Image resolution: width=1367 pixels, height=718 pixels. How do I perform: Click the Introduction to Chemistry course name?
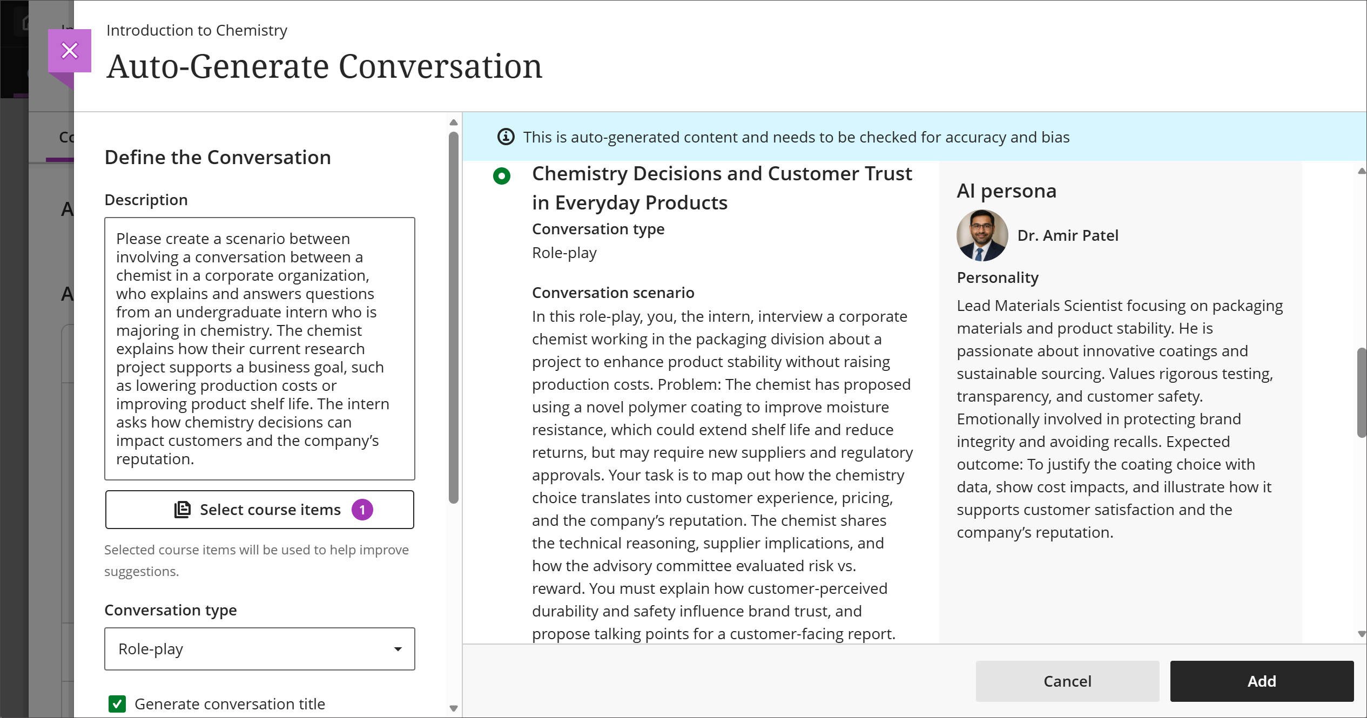[197, 30]
